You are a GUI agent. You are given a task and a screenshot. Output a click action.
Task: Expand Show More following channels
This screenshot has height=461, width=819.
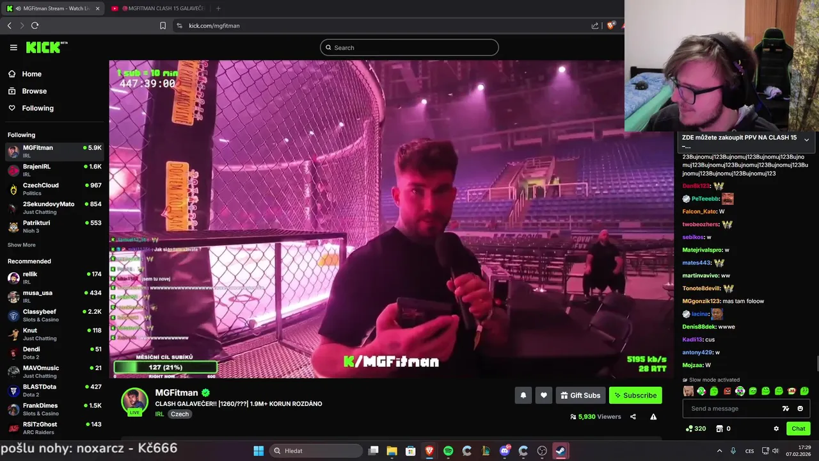[22, 245]
